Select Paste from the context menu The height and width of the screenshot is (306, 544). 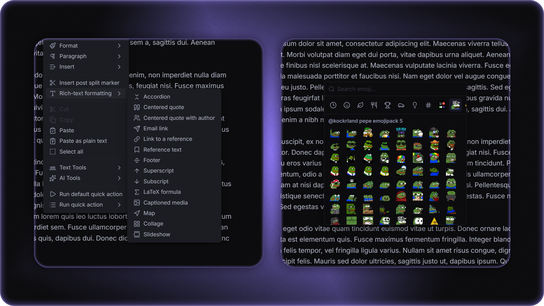(x=86, y=130)
